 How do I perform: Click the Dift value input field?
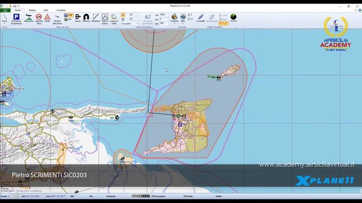point(164,23)
